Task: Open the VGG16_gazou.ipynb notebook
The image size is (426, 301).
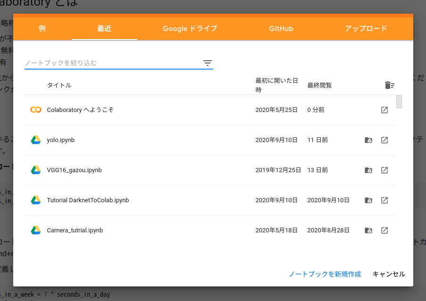Action: (x=74, y=170)
